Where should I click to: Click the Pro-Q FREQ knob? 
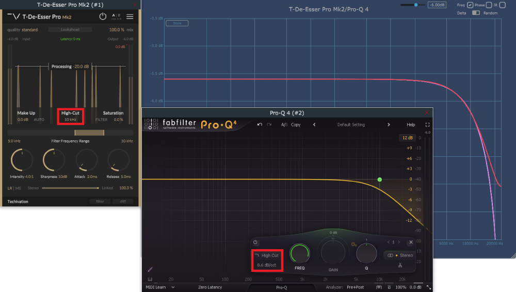coord(299,254)
